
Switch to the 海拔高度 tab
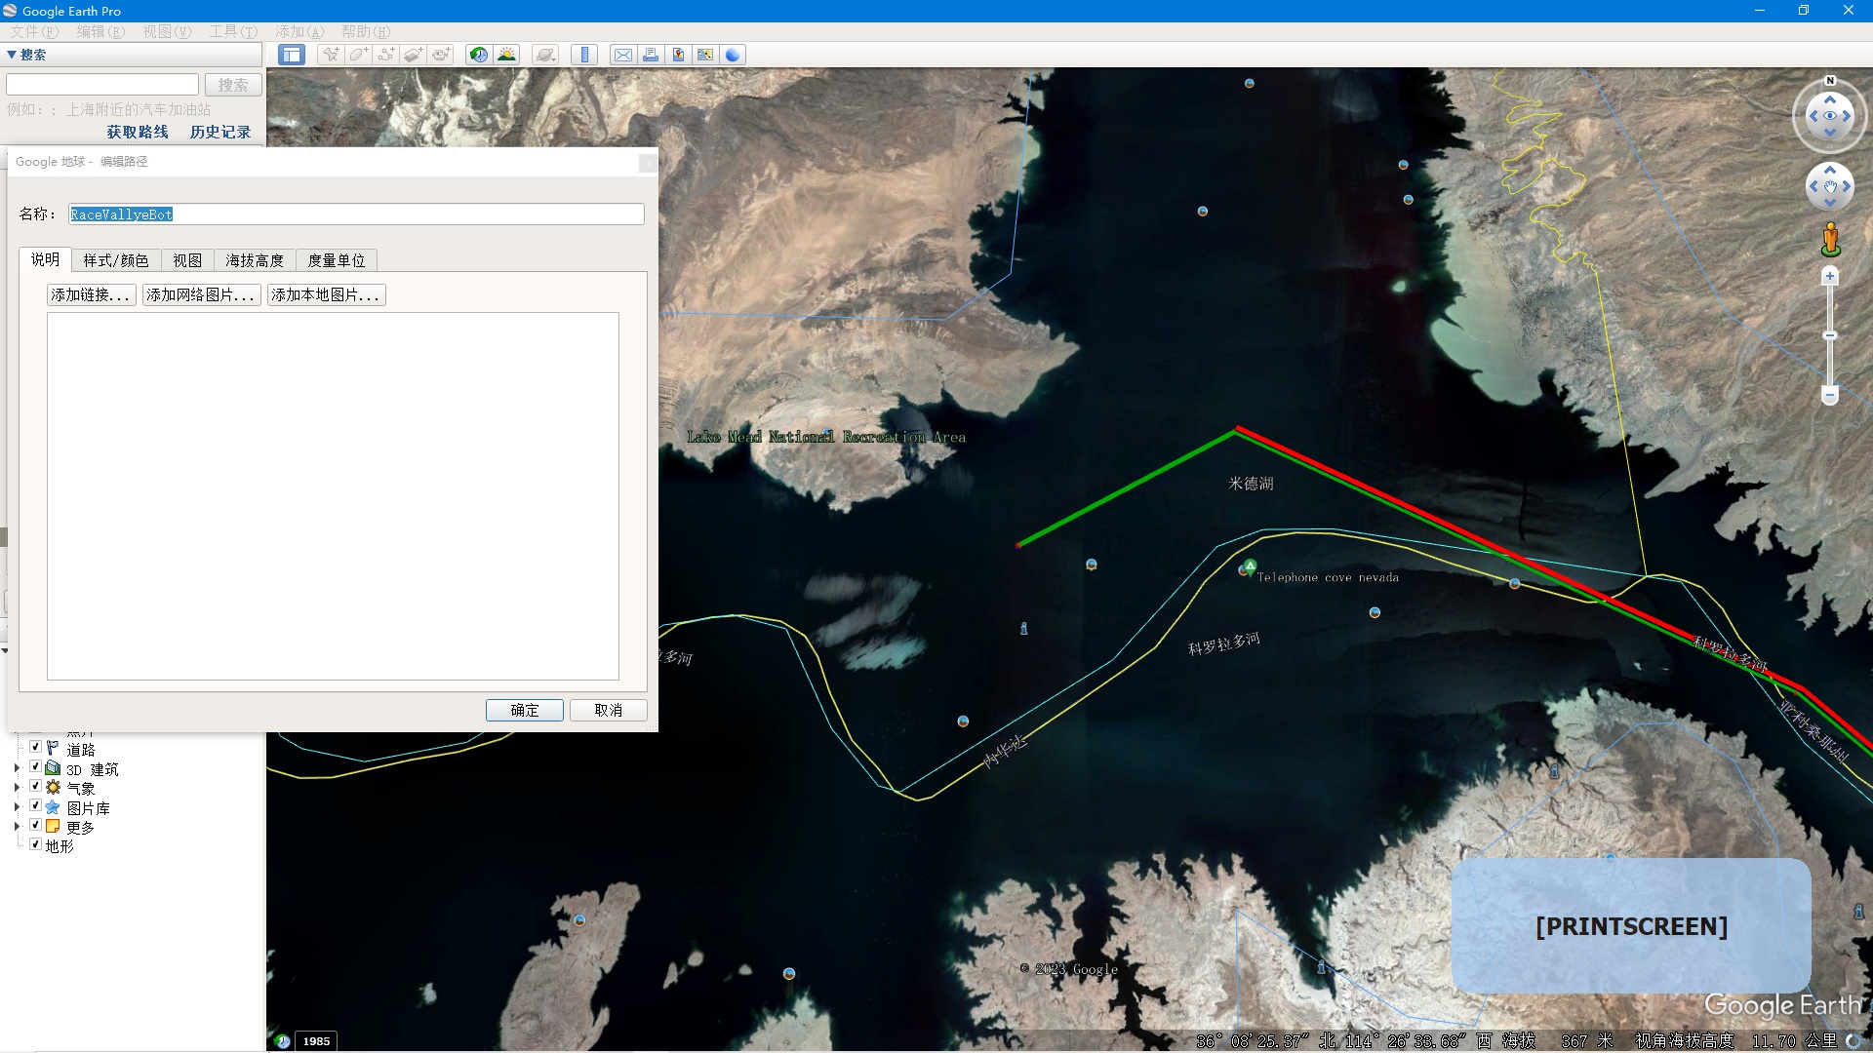pos(255,260)
